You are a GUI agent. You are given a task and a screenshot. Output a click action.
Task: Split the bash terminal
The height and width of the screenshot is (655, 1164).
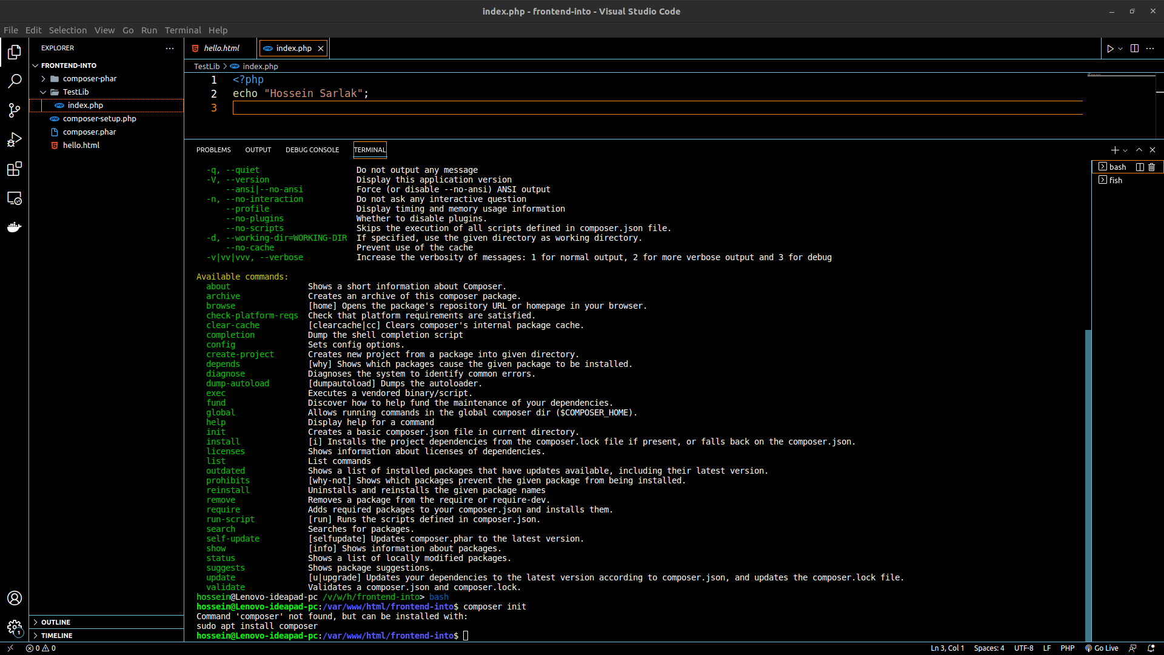pos(1140,167)
